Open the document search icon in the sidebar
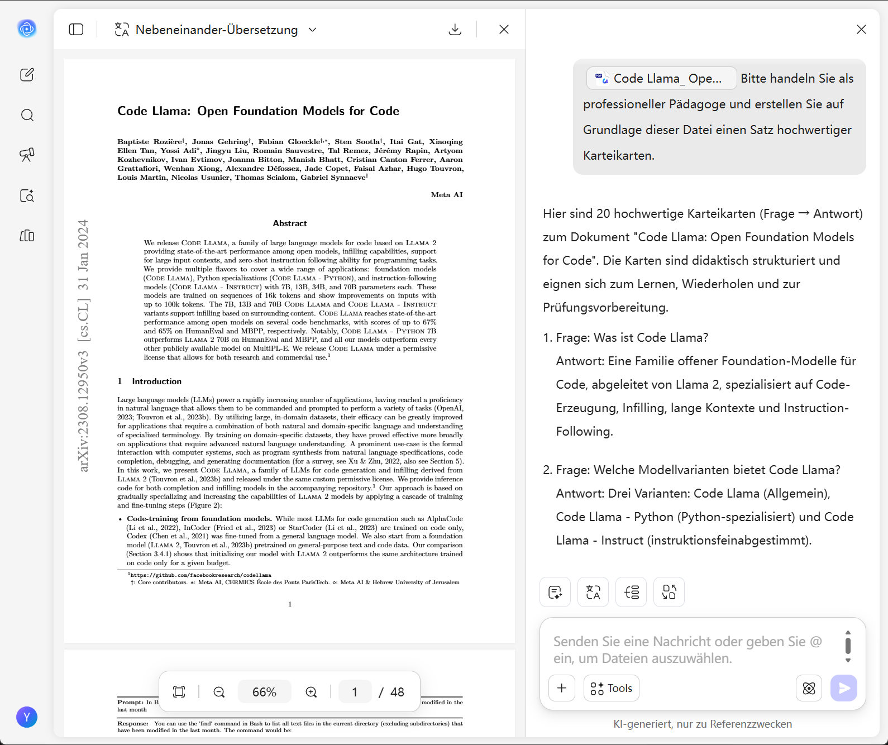Image resolution: width=888 pixels, height=745 pixels. (x=27, y=195)
